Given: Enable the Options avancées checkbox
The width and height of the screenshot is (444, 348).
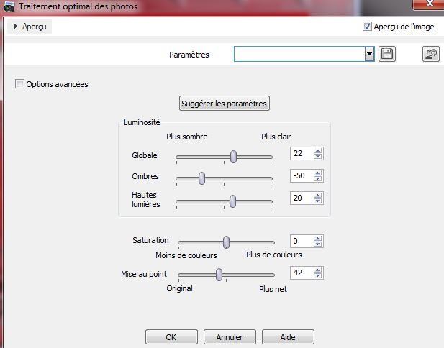Looking at the screenshot, I should tap(19, 84).
